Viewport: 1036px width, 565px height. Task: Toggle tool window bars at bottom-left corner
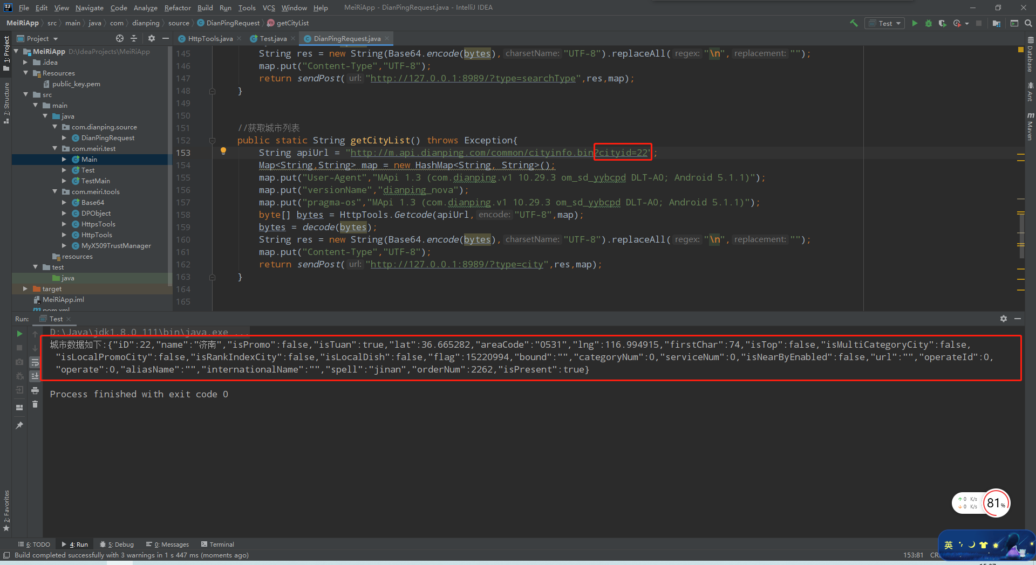[6, 555]
